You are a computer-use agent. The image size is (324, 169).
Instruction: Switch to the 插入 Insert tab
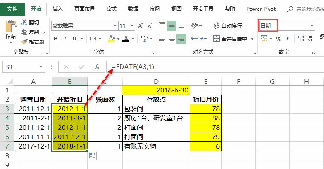coord(58,9)
